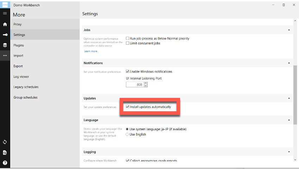Select Use system language radio button
Screen dimensions: 299x169
point(127,129)
